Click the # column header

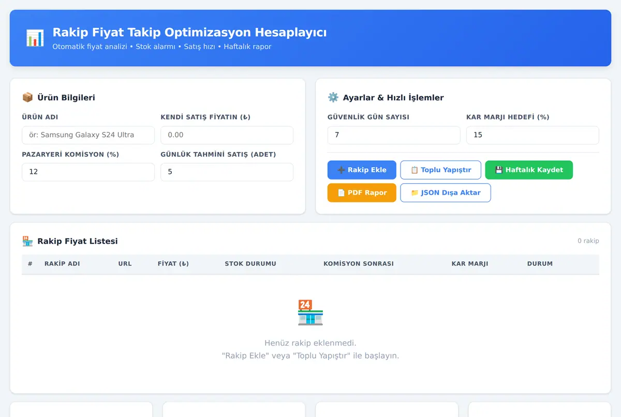pyautogui.click(x=30, y=264)
